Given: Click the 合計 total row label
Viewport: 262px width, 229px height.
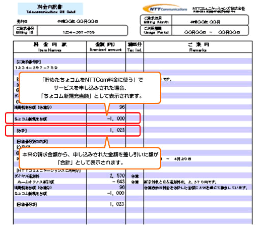Looking at the screenshot, I should pos(22,130).
